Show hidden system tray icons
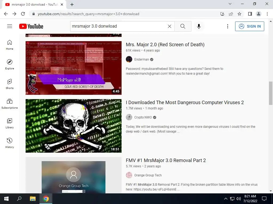The image size is (273, 204). (x=226, y=199)
